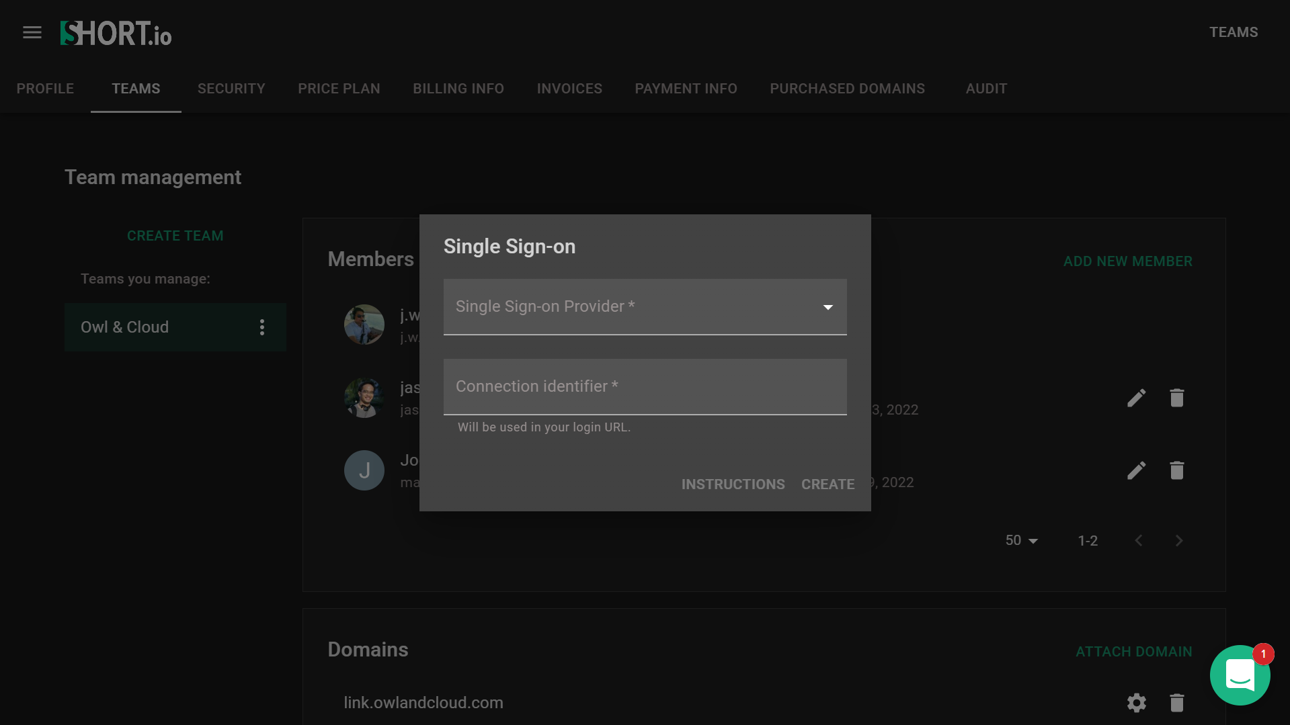
Task: Edit the second member with pencil icon
Action: [x=1136, y=398]
